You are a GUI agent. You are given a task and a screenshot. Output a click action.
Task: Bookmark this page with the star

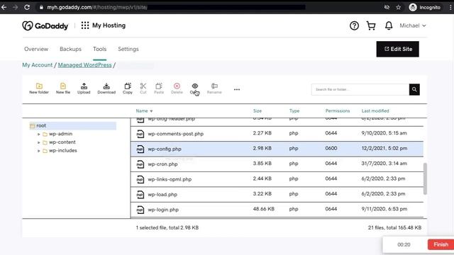coord(399,7)
